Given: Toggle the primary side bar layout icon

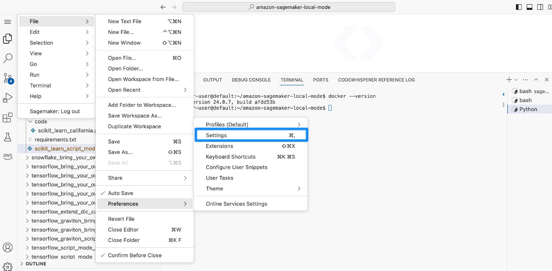Looking at the screenshot, I should [519, 7].
